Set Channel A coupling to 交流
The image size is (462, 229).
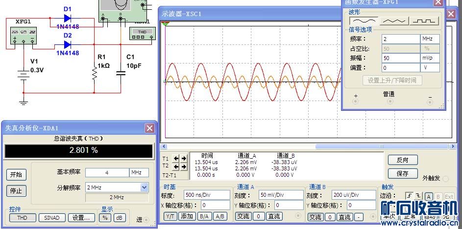(243, 217)
